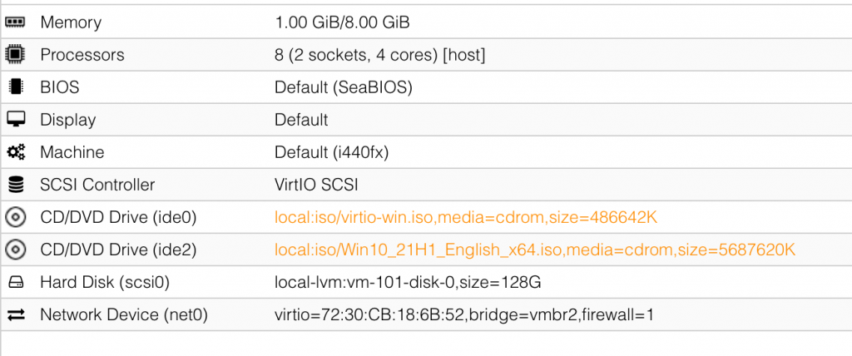Viewport: 852px width, 356px height.
Task: Click the SCSI Controller database icon
Action: click(15, 185)
